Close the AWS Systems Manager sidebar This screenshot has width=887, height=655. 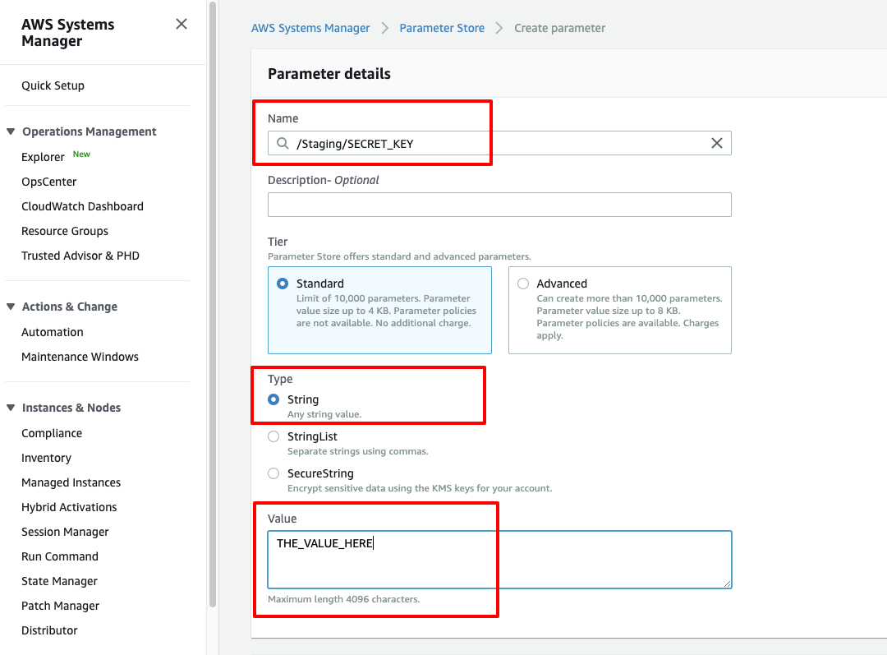[x=182, y=25]
